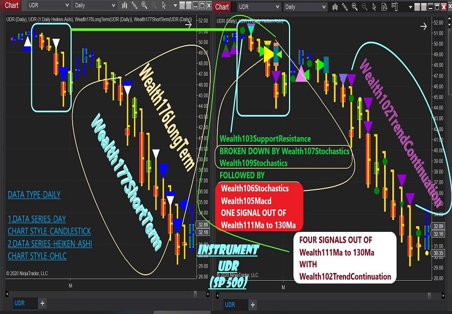Click scroll-to-latest arrow on right chart
Viewport: 452px width, 314px height.
click(423, 25)
